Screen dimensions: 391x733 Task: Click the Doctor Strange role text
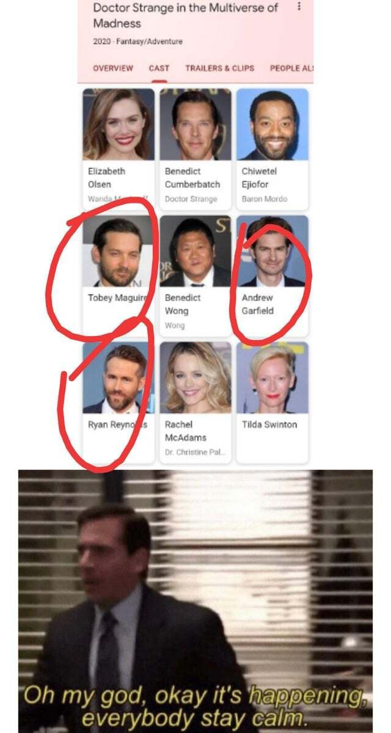coord(191,199)
